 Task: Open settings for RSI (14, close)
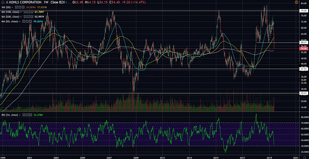(x=27, y=115)
